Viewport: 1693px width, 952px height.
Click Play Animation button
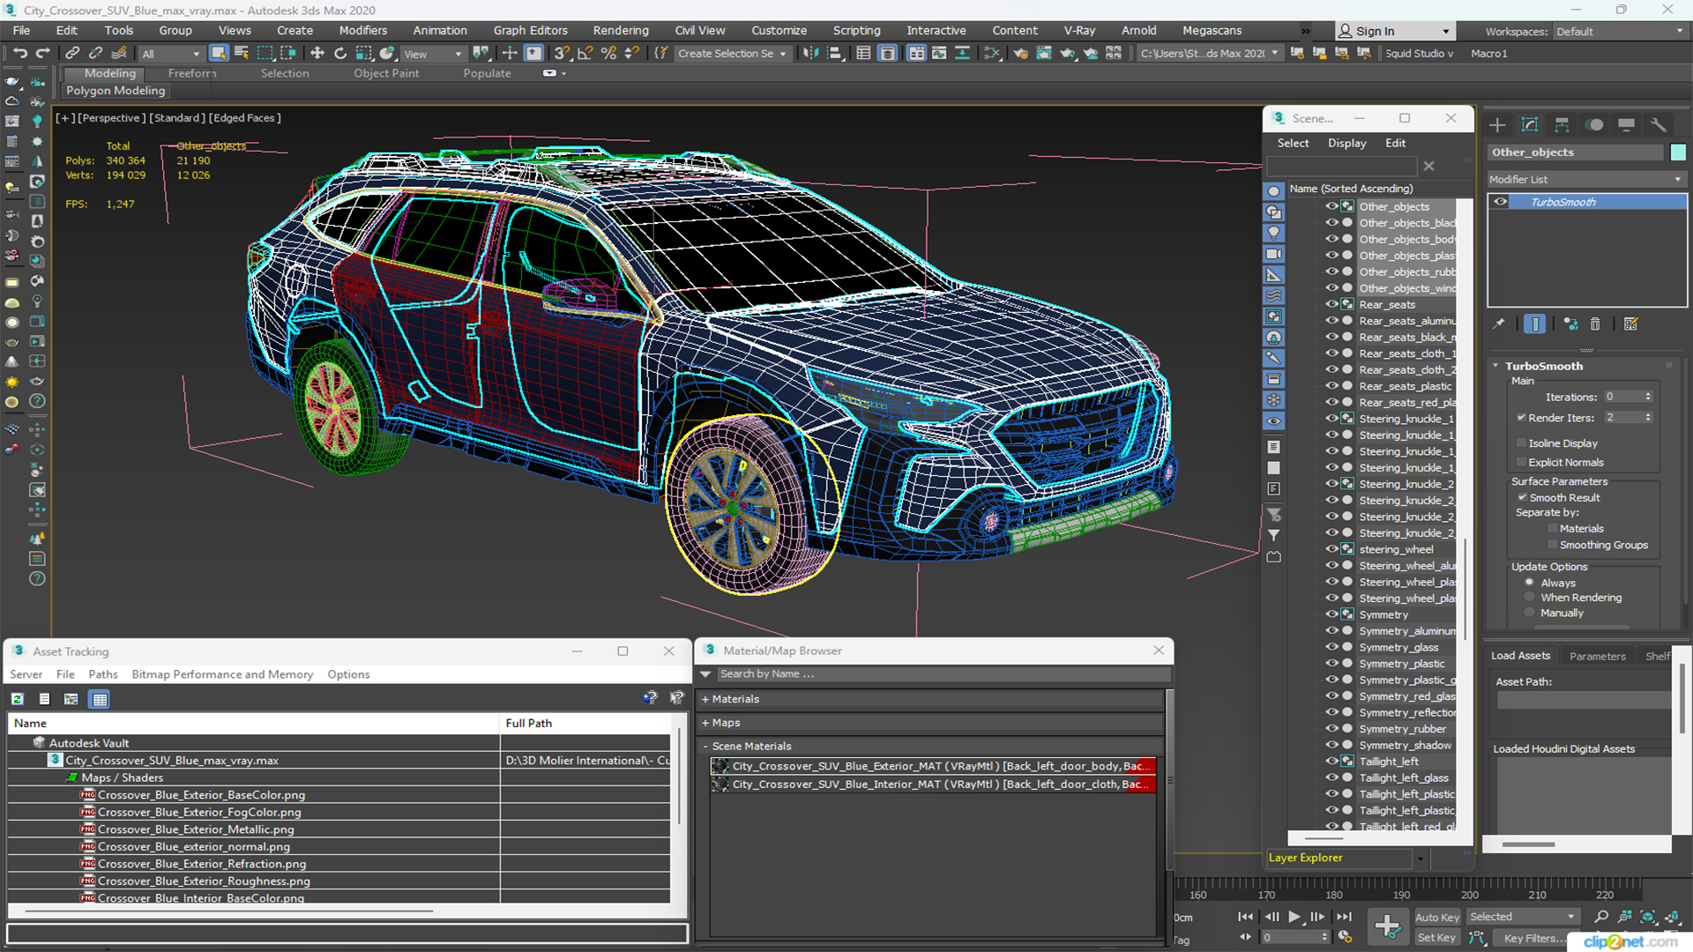tap(1294, 917)
